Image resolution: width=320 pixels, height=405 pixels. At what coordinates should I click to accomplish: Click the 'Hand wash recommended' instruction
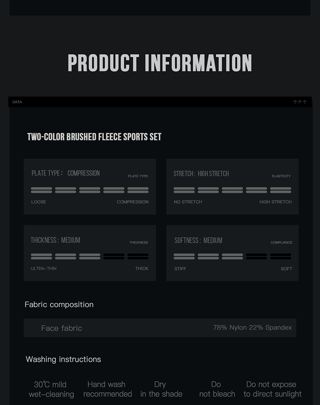(x=107, y=389)
